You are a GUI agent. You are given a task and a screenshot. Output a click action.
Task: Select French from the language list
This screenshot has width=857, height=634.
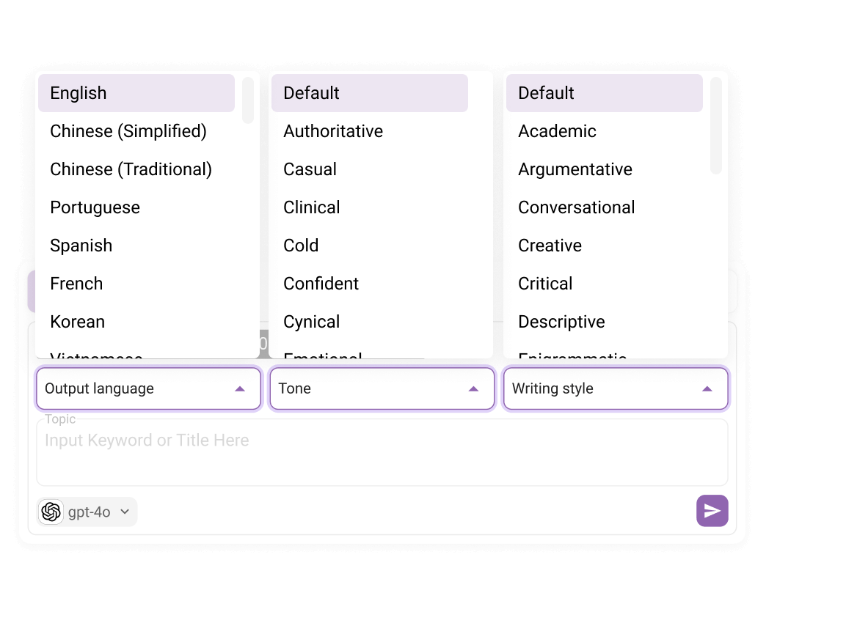(x=76, y=284)
